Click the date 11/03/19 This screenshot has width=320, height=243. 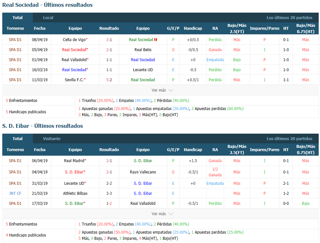pyautogui.click(x=40, y=80)
